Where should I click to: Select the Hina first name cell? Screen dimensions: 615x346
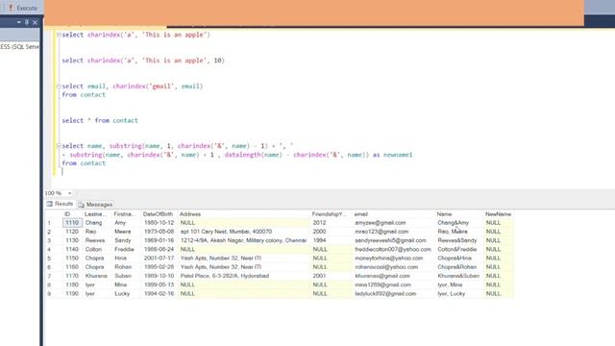click(126, 259)
